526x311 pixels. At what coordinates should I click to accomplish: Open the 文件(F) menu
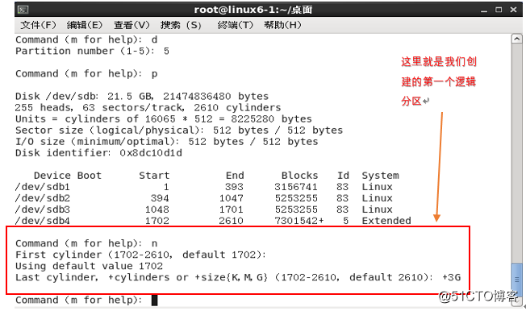(x=38, y=25)
